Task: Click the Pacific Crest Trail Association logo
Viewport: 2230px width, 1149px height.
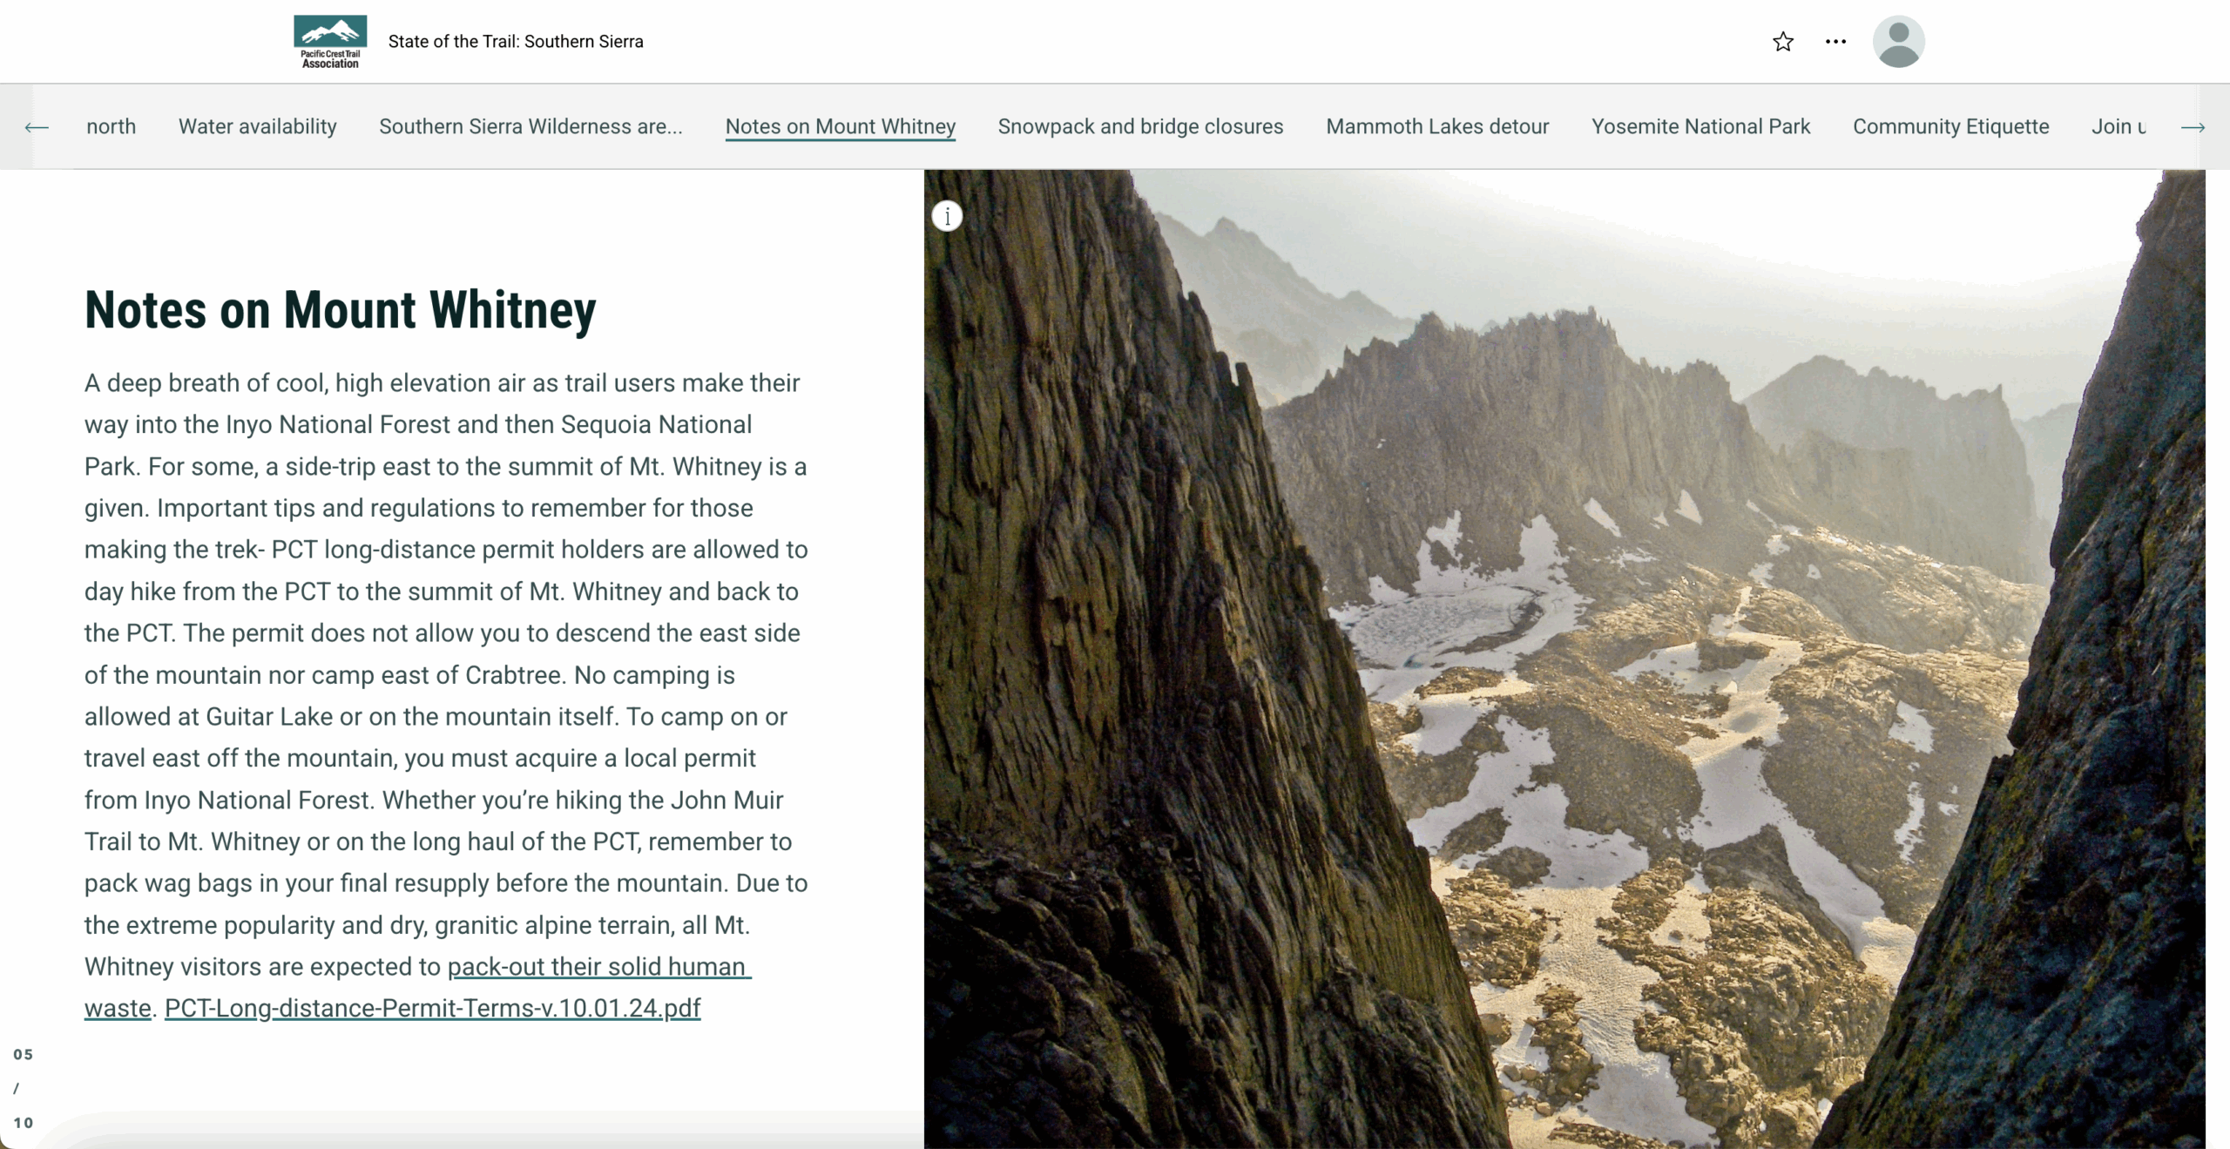Action: [x=330, y=41]
